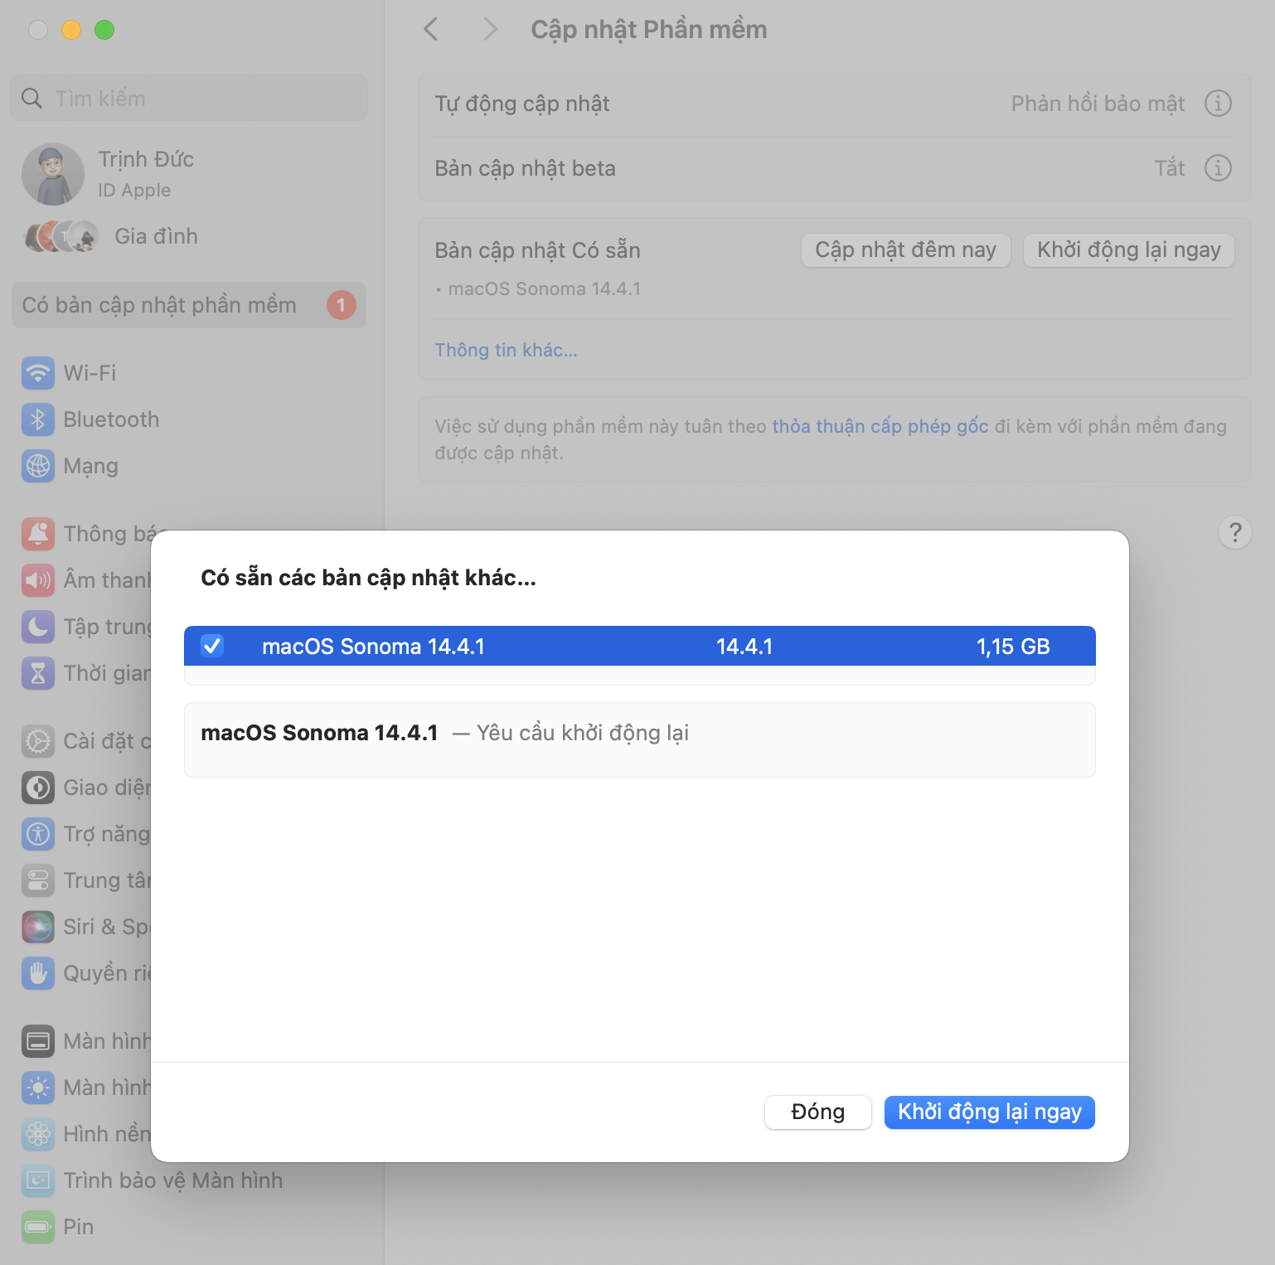Click the red update badge showing 1
Image resolution: width=1275 pixels, height=1265 pixels.
click(342, 305)
